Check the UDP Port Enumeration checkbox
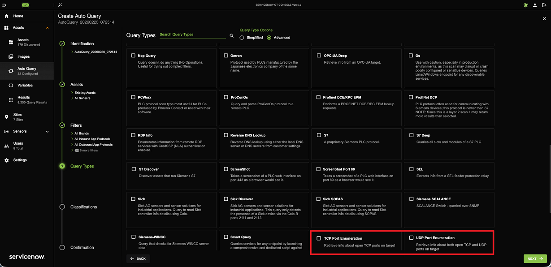The image size is (551, 267). pos(411,238)
